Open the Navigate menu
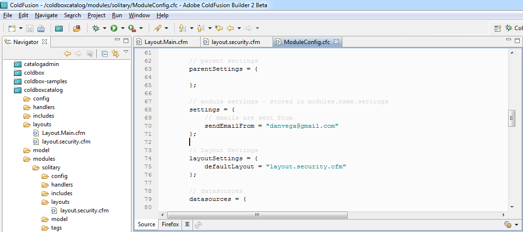This screenshot has height=232, width=523. 46,15
